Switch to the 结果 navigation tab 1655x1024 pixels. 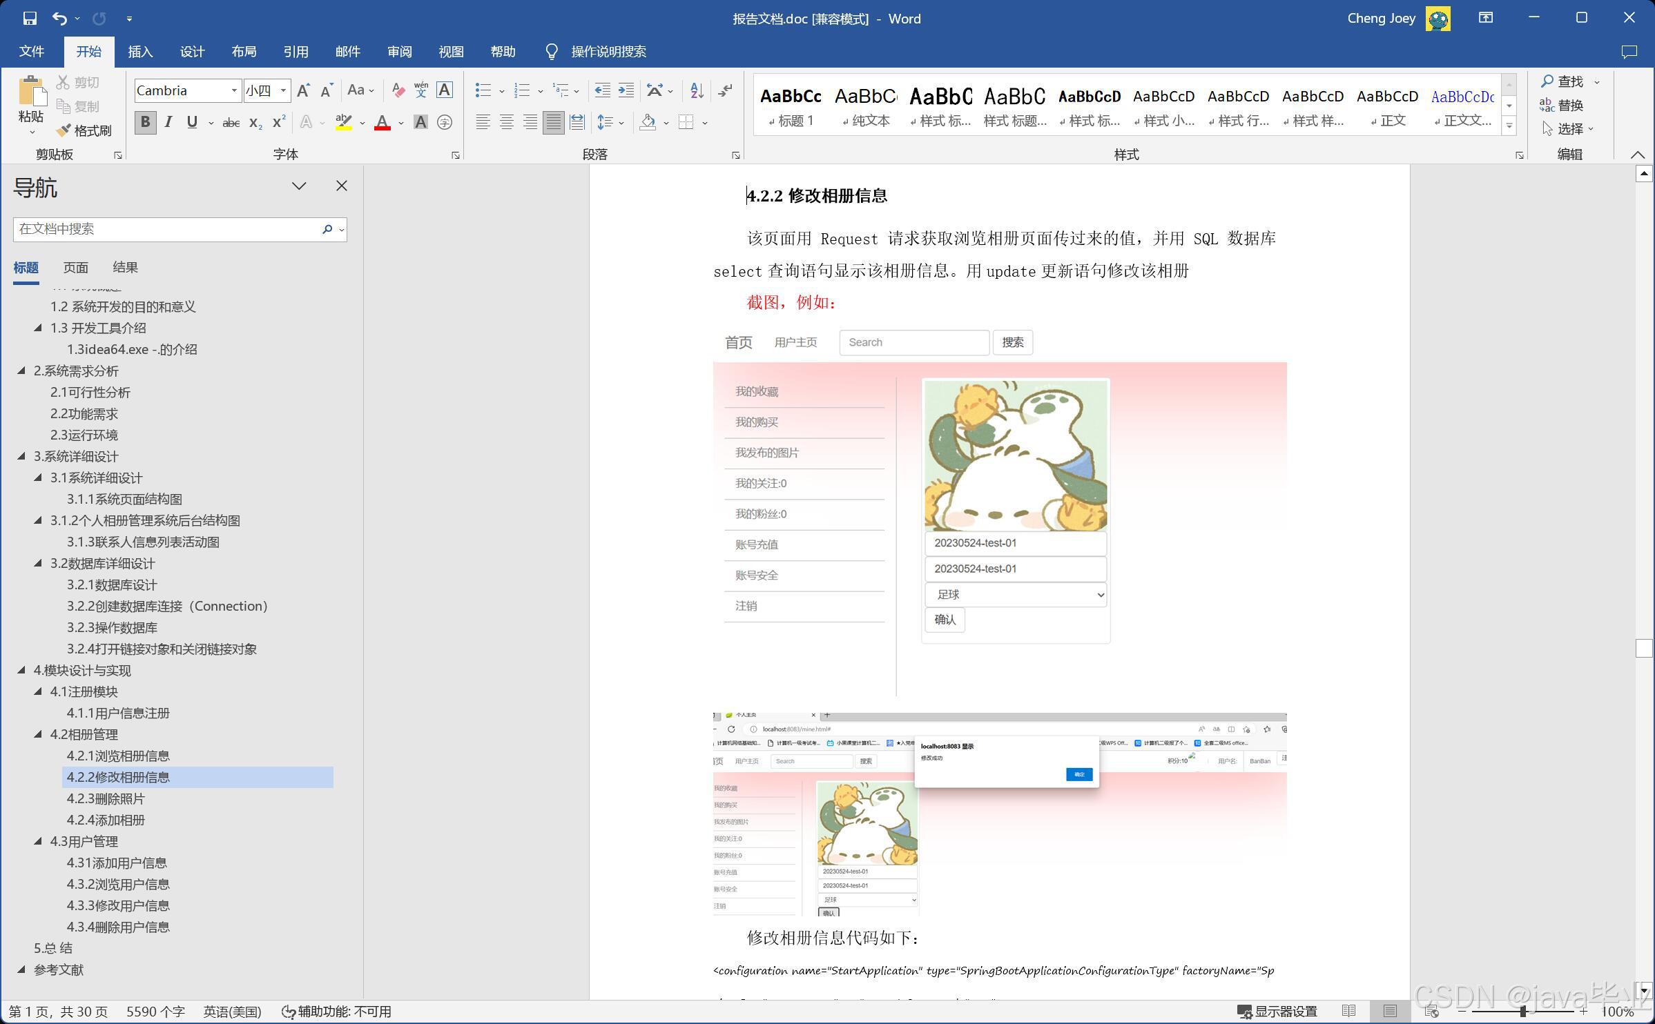coord(125,268)
